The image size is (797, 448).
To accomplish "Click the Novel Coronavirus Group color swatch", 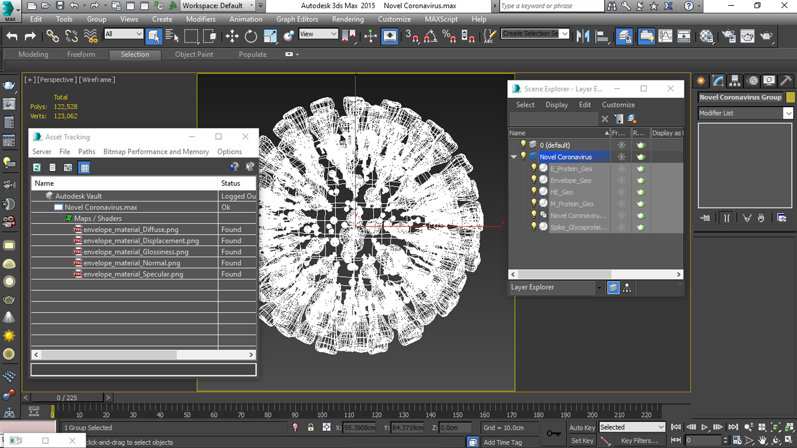I will point(790,97).
